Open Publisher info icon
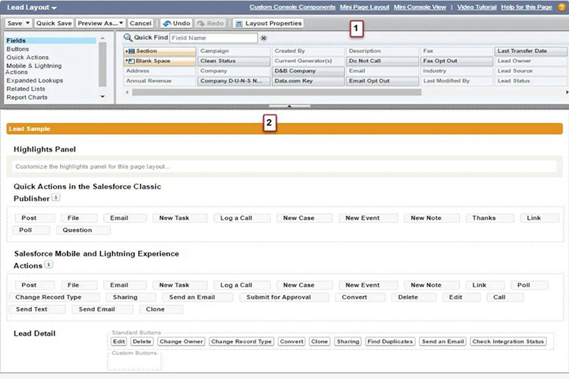 56,198
